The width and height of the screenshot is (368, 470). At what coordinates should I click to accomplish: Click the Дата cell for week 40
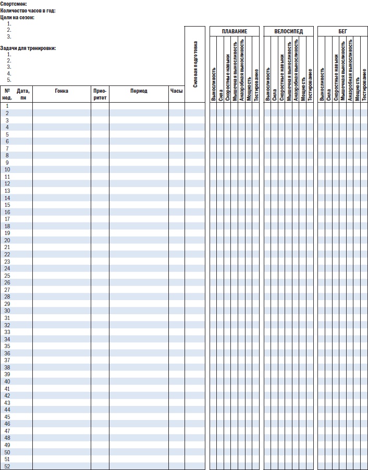pyautogui.click(x=23, y=381)
